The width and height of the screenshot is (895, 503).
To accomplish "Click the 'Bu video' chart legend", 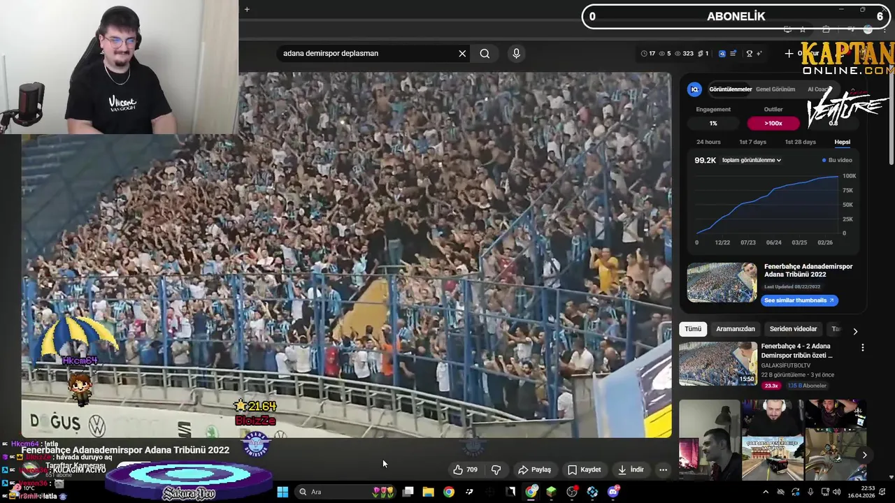I will (x=837, y=160).
